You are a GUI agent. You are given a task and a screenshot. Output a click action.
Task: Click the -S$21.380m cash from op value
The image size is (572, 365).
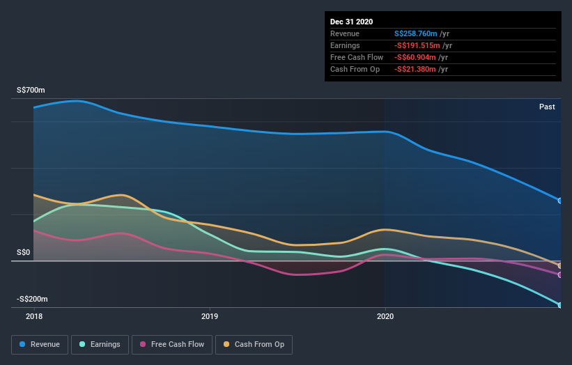click(415, 69)
